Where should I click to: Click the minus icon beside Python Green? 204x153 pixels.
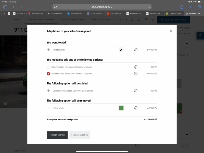[48, 108]
